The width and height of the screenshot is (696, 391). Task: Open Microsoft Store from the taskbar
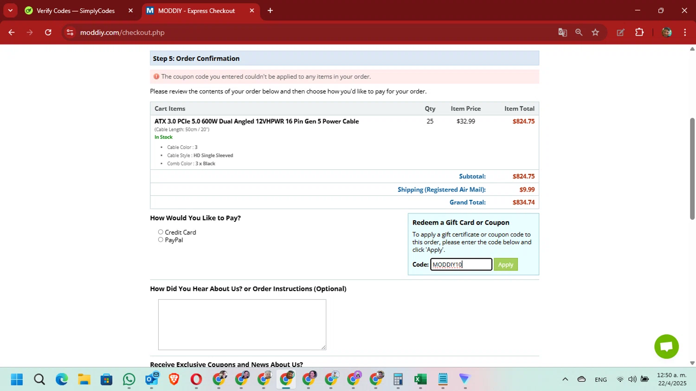(x=106, y=379)
